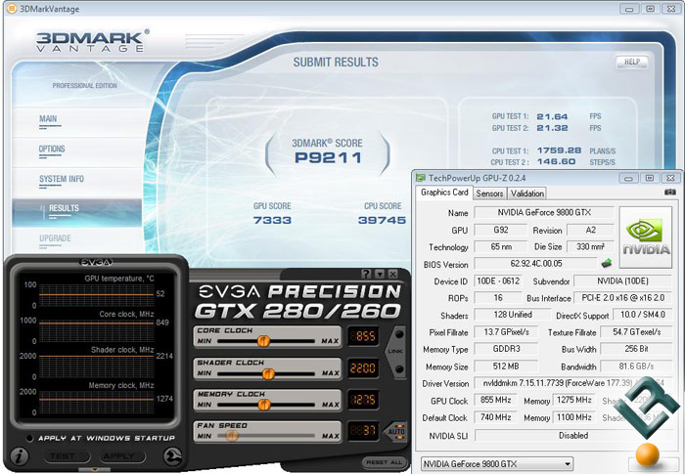
Task: Select the Graphics Card tab
Action: [x=444, y=193]
